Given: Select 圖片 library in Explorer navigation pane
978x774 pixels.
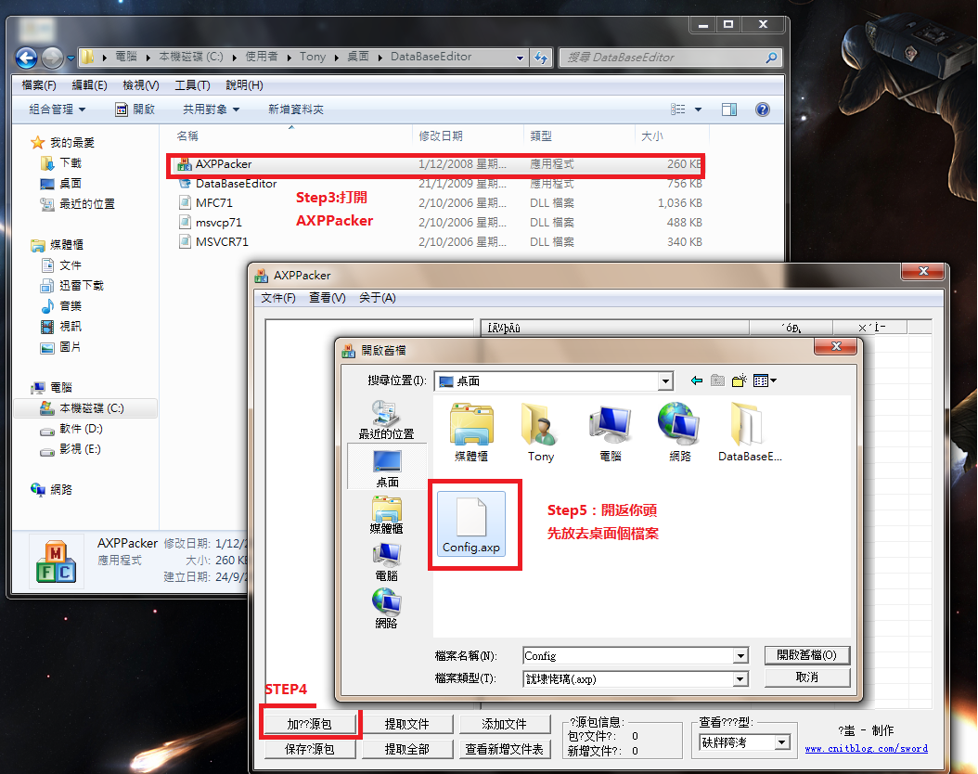Looking at the screenshot, I should 61,347.
